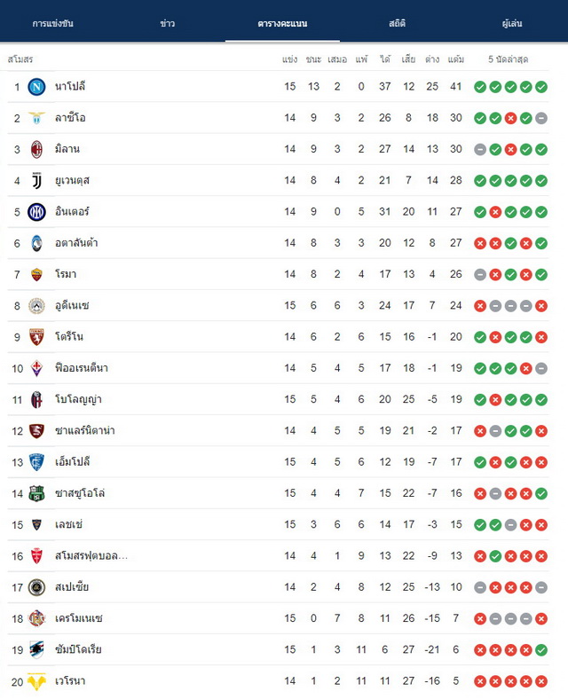This screenshot has width=568, height=699.
Task: Click Lazio's red loss indicator
Action: [510, 118]
